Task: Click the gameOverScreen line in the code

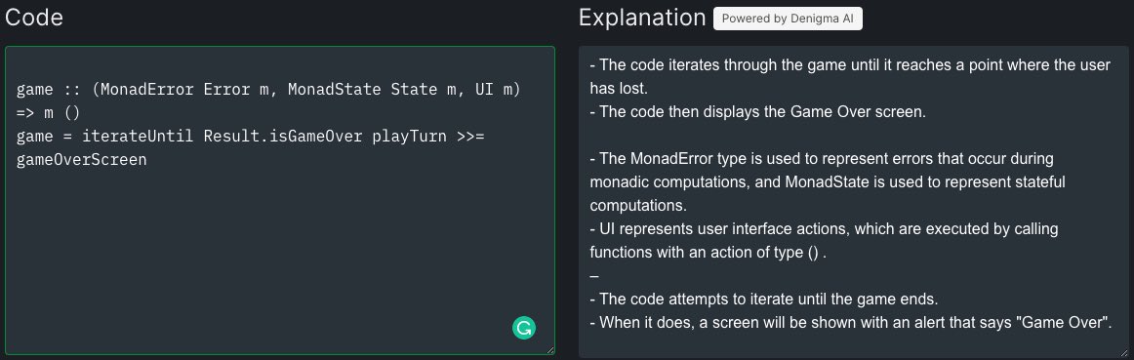Action: point(82,159)
